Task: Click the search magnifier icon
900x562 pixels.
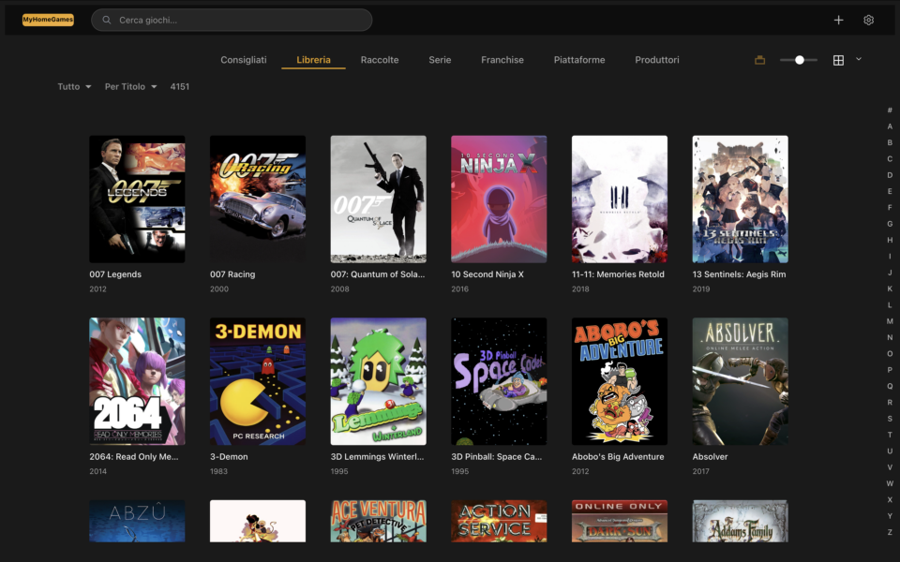Action: pyautogui.click(x=107, y=20)
